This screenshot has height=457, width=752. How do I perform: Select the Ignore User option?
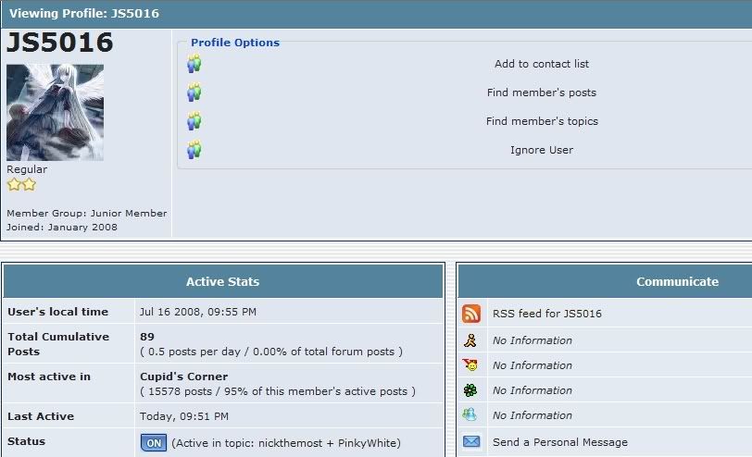541,150
